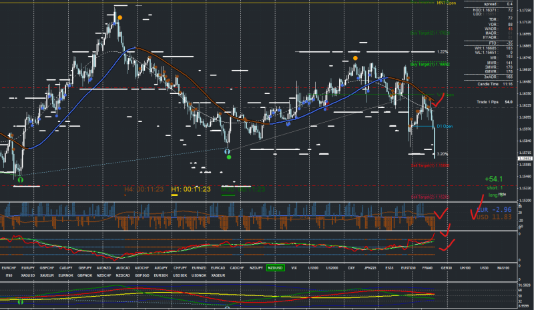
Task: Switch to the USDSEK symbol
Action: click(x=180, y=275)
